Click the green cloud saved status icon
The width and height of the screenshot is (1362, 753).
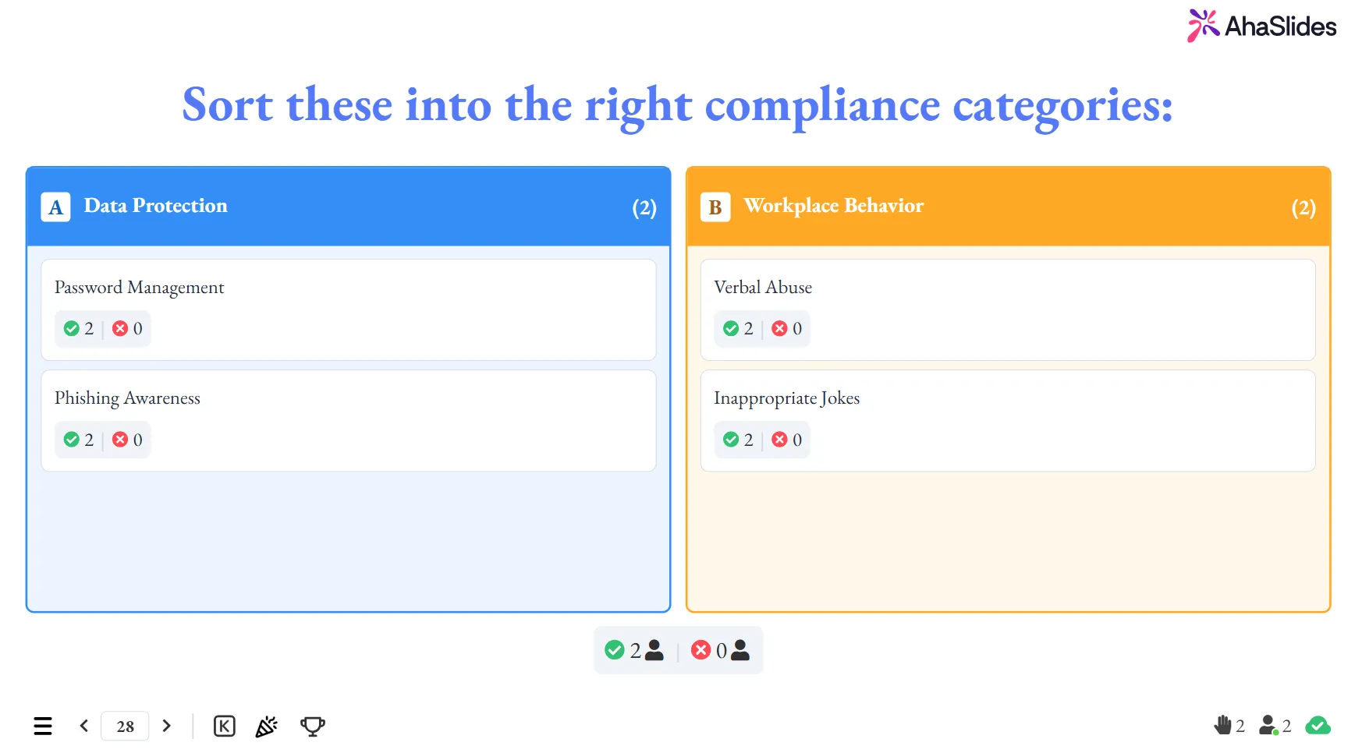pyautogui.click(x=1318, y=726)
